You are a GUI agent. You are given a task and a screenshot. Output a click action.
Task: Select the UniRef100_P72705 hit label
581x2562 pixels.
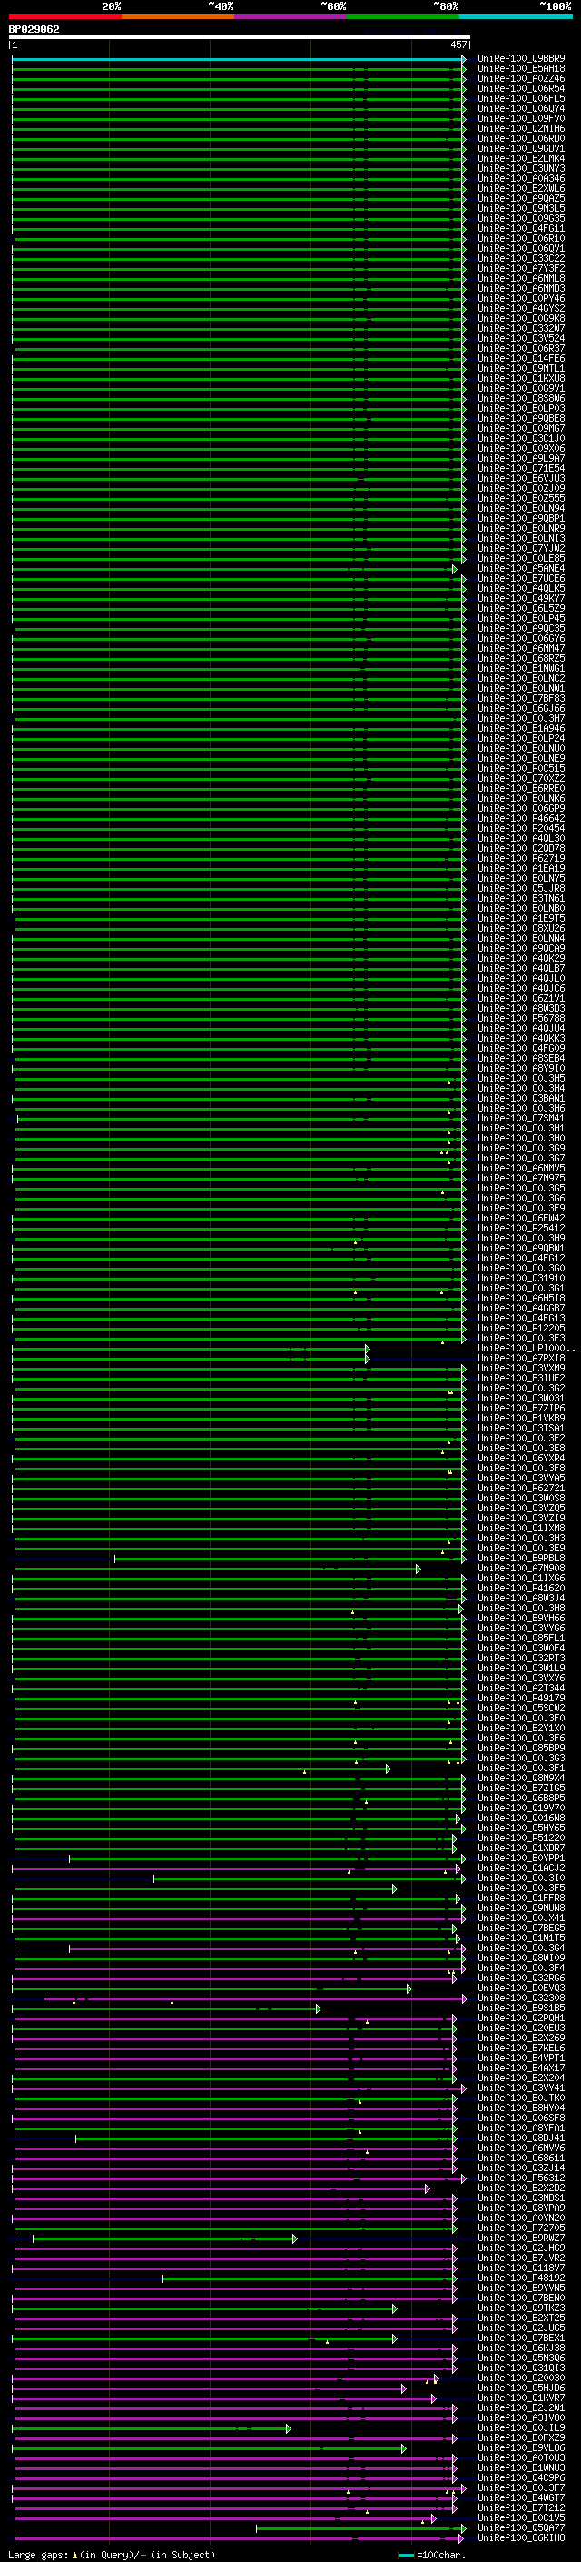pyautogui.click(x=521, y=2228)
